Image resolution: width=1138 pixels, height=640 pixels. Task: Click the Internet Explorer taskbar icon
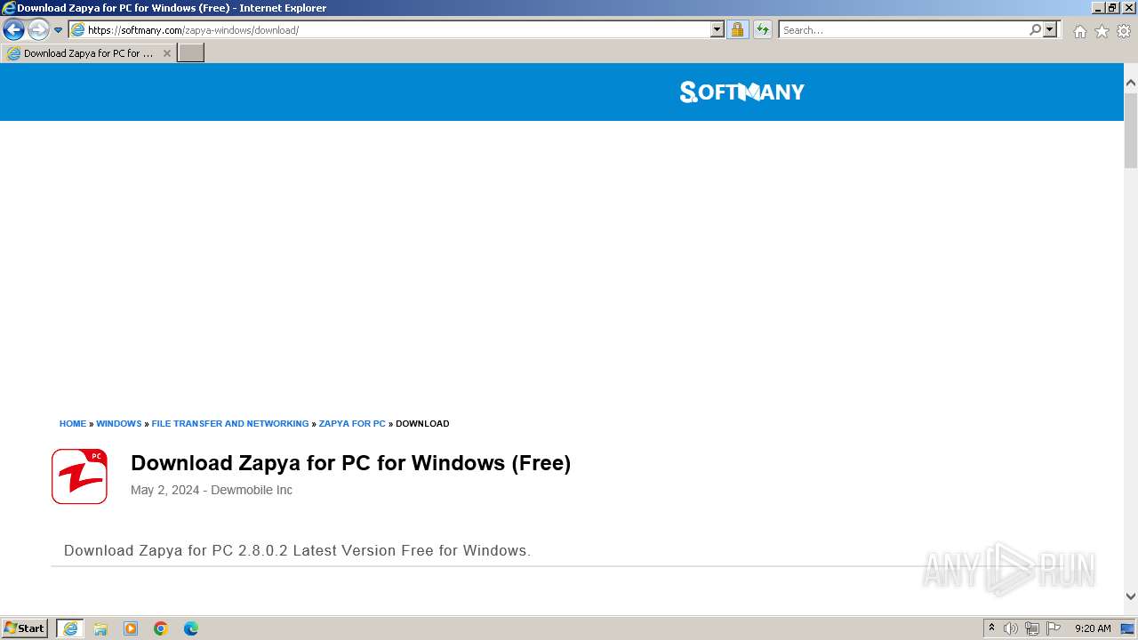[x=70, y=628]
